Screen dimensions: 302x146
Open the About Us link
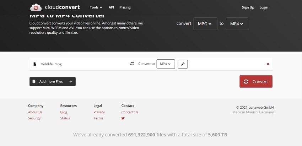[x=35, y=112]
